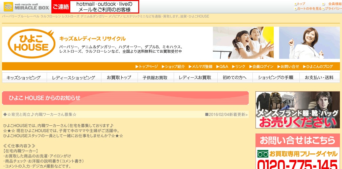Click the arrow icon beside カートの中を見る

point(295,9)
